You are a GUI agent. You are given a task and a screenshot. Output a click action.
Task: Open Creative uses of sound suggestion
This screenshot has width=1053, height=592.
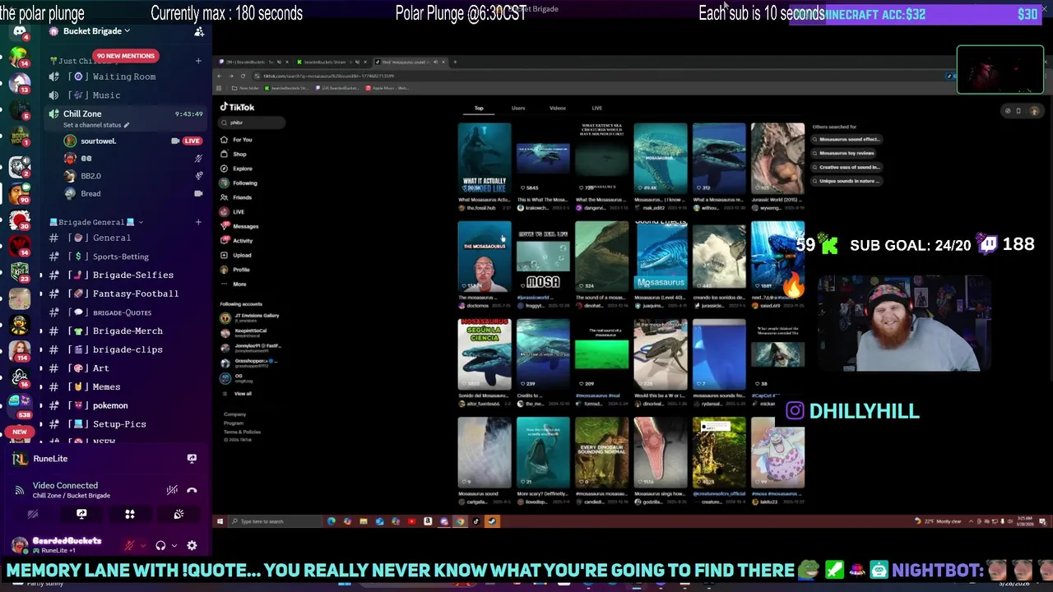(x=847, y=167)
